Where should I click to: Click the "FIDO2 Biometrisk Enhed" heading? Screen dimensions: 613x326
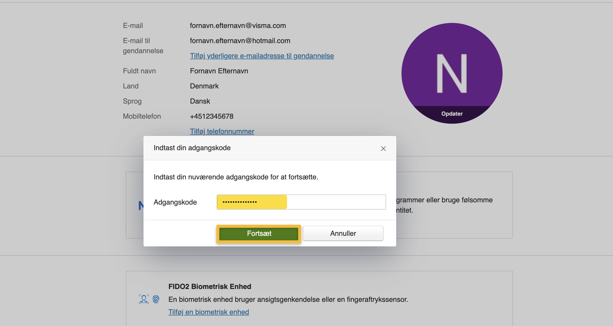point(210,286)
